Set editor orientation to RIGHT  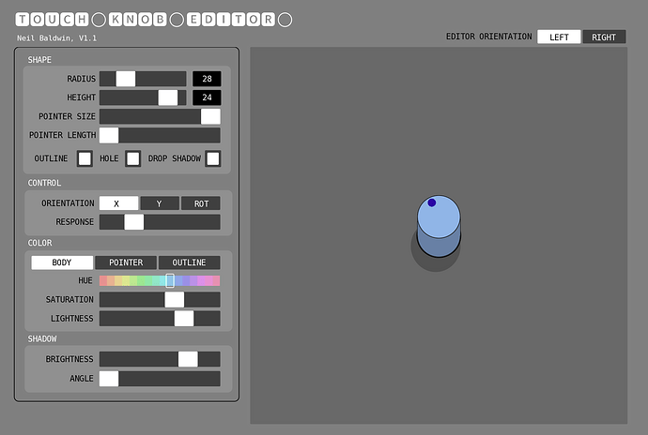(x=604, y=37)
